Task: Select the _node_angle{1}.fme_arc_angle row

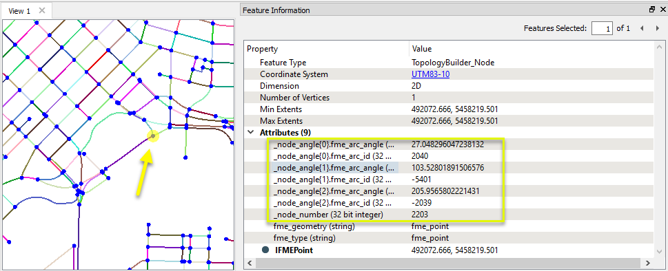Action: 449,168
